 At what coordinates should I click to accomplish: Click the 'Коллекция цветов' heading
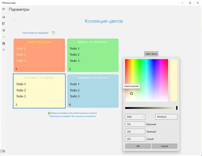point(104,21)
